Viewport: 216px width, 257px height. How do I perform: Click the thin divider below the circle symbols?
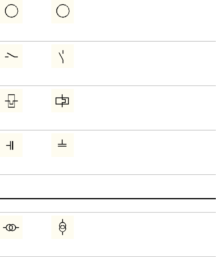point(108,41)
